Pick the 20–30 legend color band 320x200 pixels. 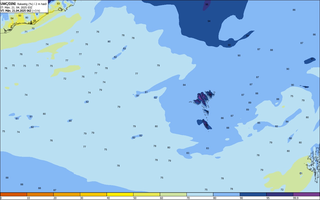[67, 194]
